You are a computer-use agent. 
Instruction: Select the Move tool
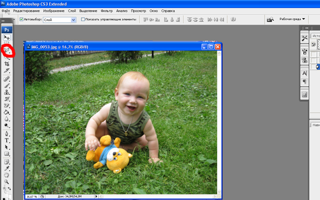point(7,37)
